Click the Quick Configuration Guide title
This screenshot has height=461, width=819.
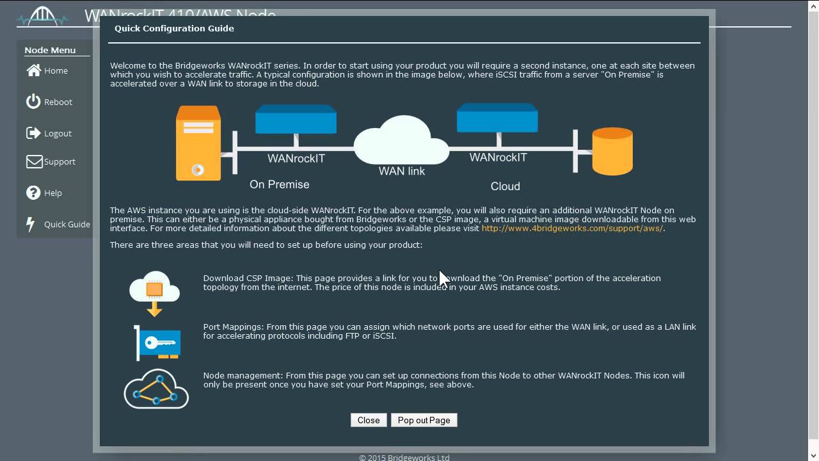pos(174,28)
